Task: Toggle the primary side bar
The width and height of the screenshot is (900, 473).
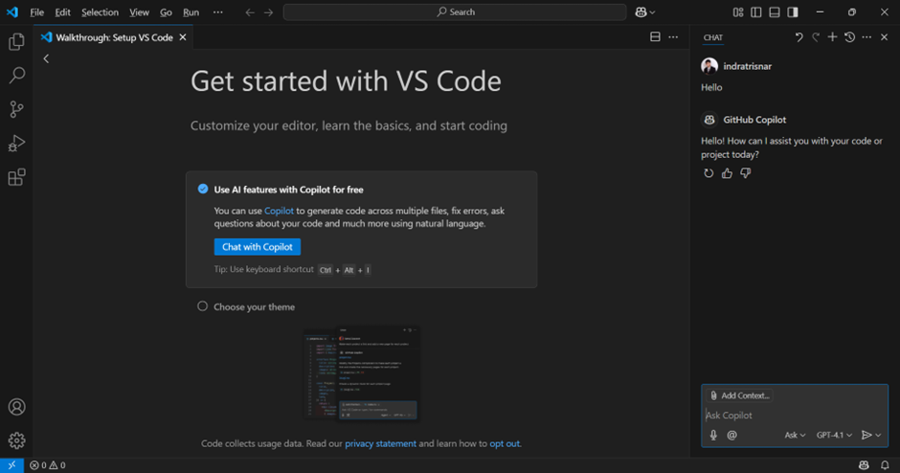Action: pyautogui.click(x=756, y=12)
